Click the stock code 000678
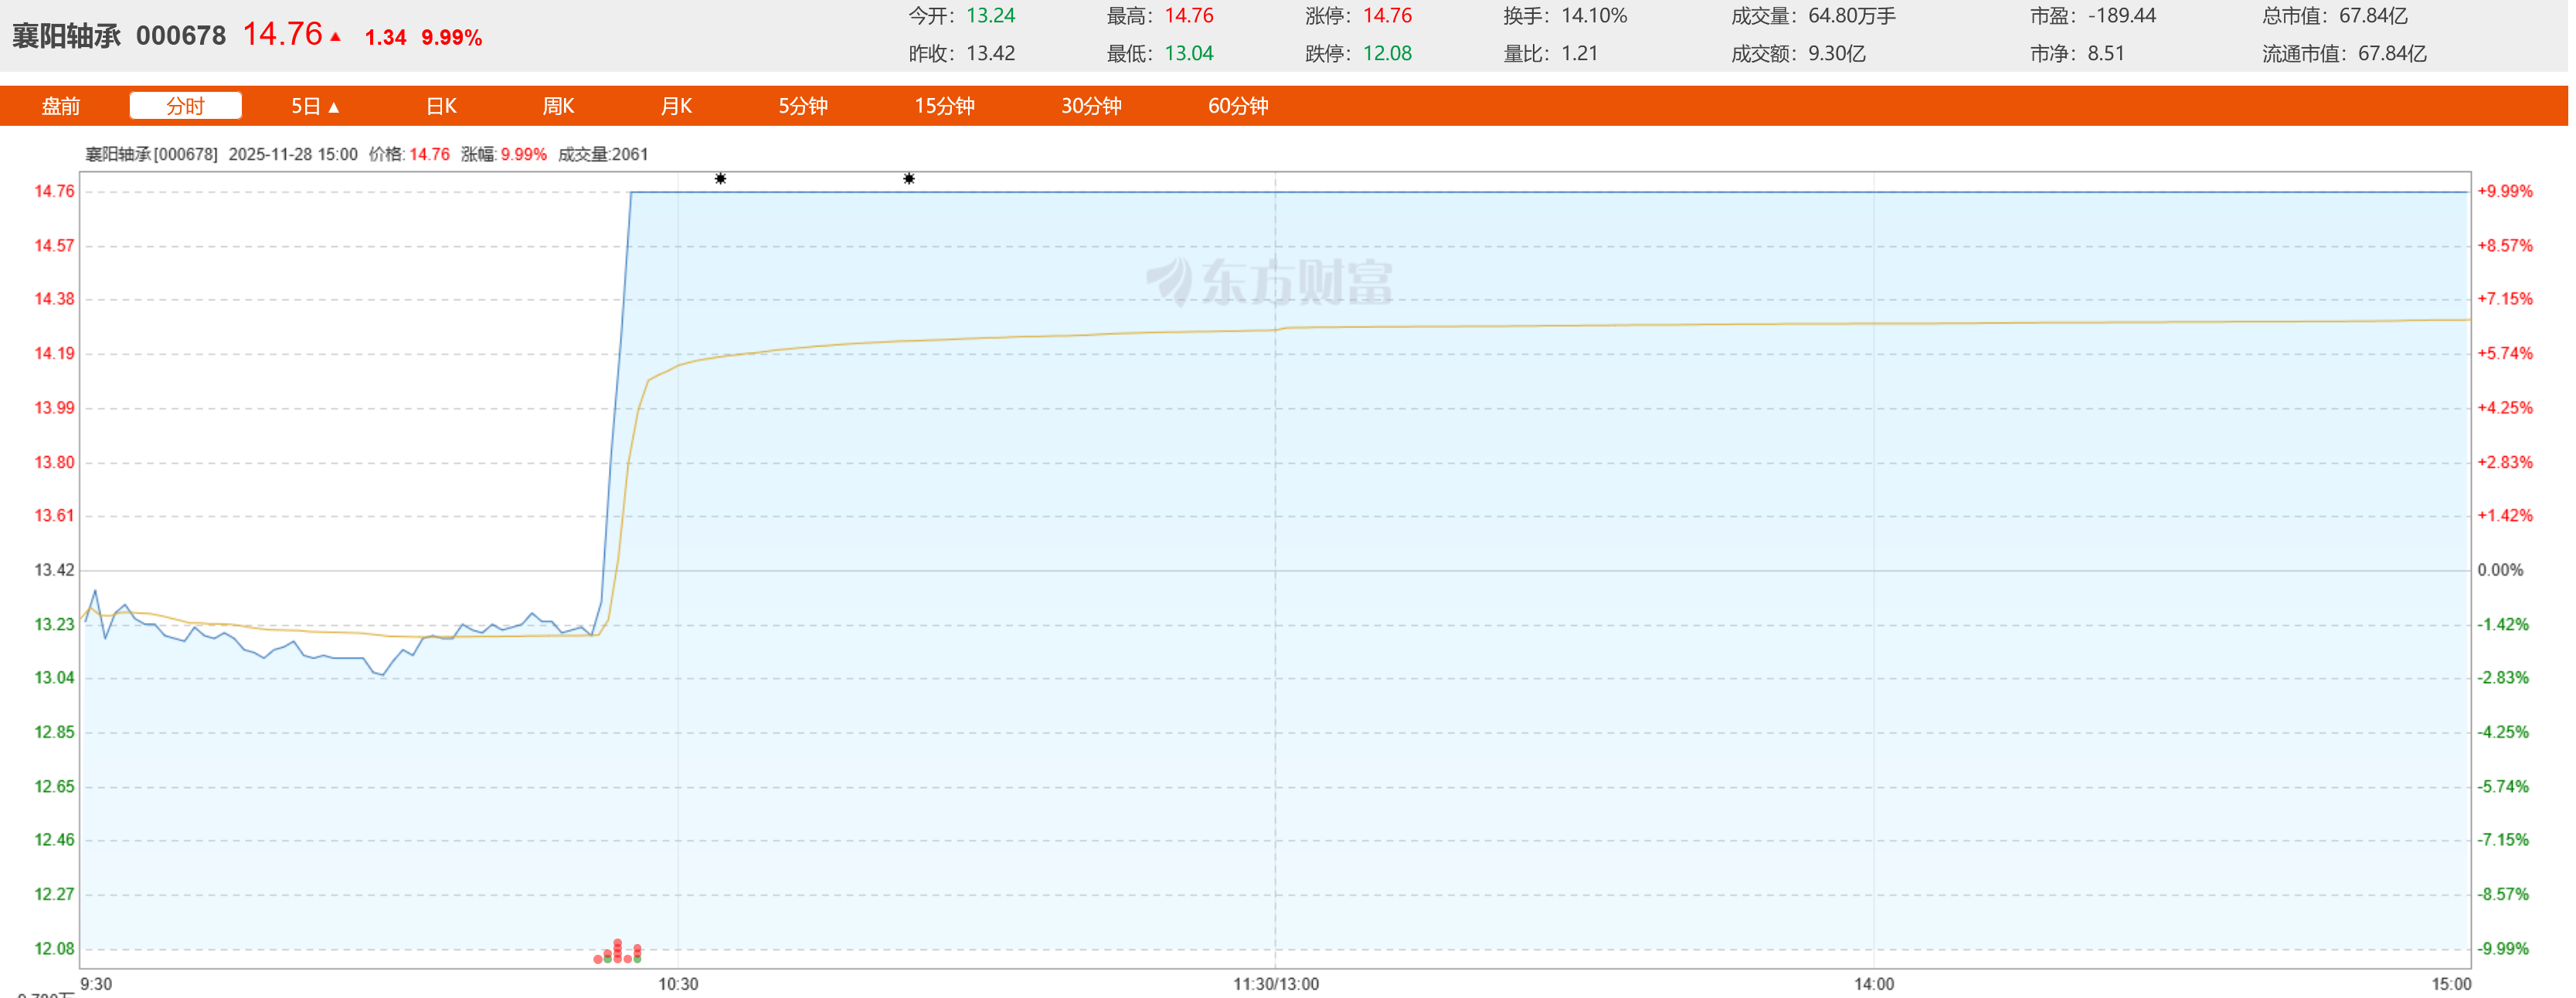 (181, 36)
